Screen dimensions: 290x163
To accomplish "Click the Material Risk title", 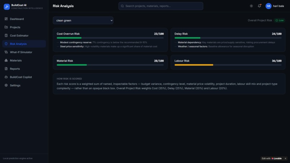I will pyautogui.click(x=65, y=61).
